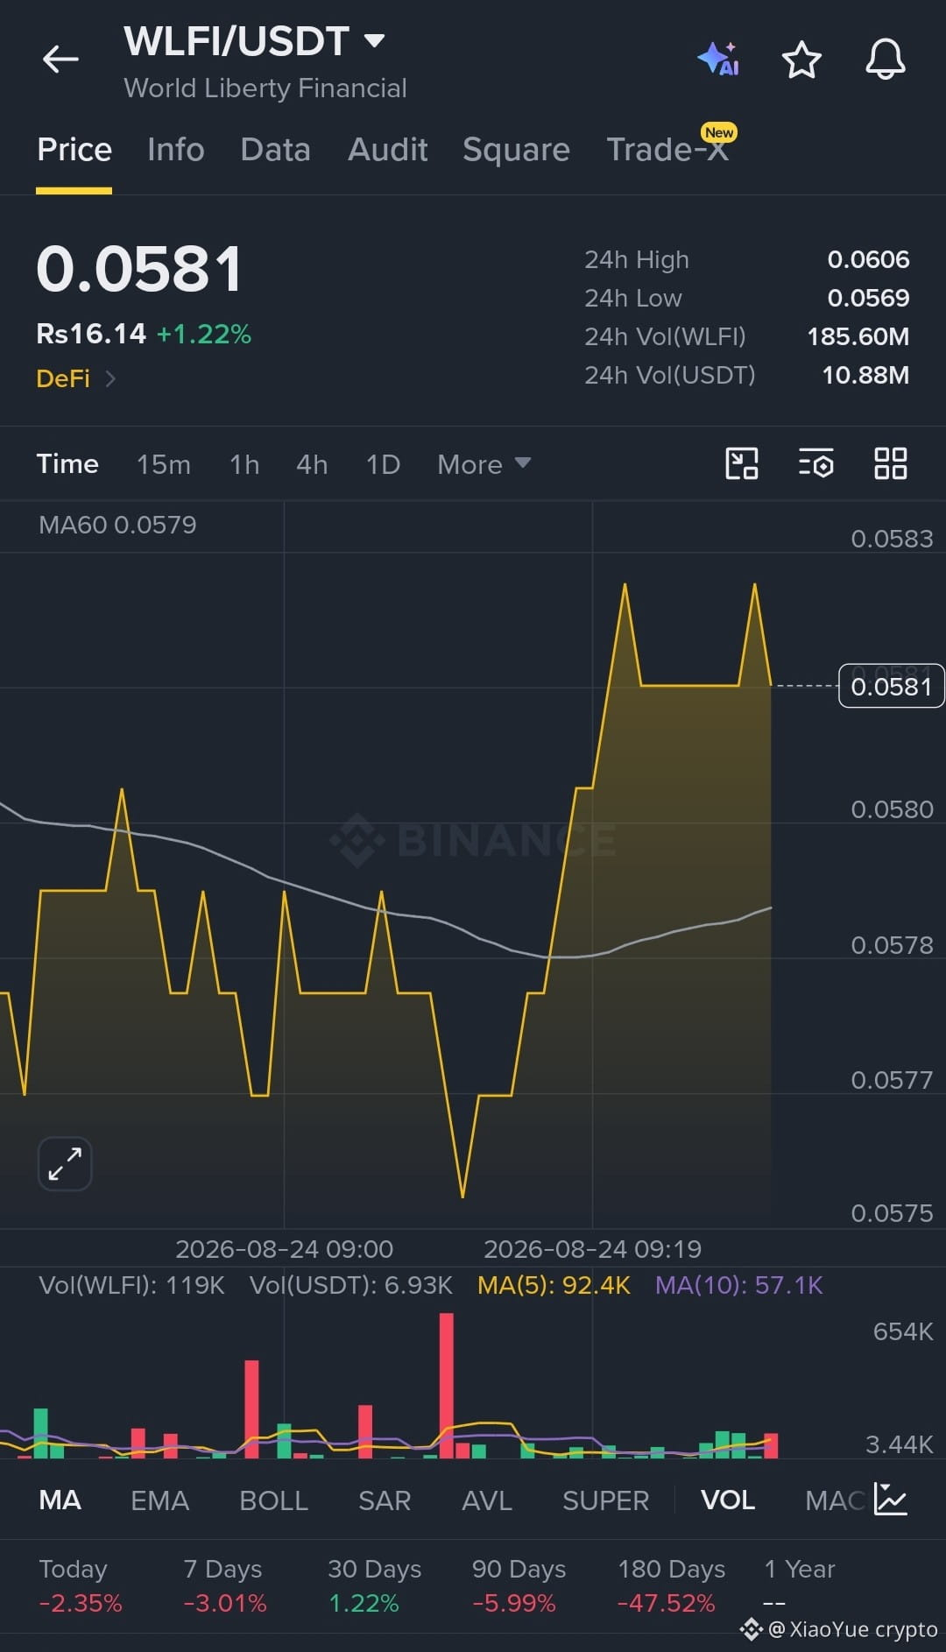Tap the Vol(USDT): 6.93K label
This screenshot has height=1652, width=946.
(350, 1285)
